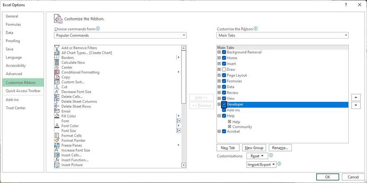Uncheck the Insert tab checkbox

tap(224, 64)
